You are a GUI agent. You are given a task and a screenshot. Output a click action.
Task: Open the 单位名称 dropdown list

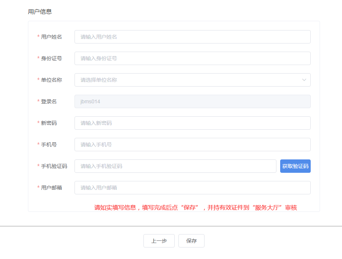pyautogui.click(x=186, y=80)
